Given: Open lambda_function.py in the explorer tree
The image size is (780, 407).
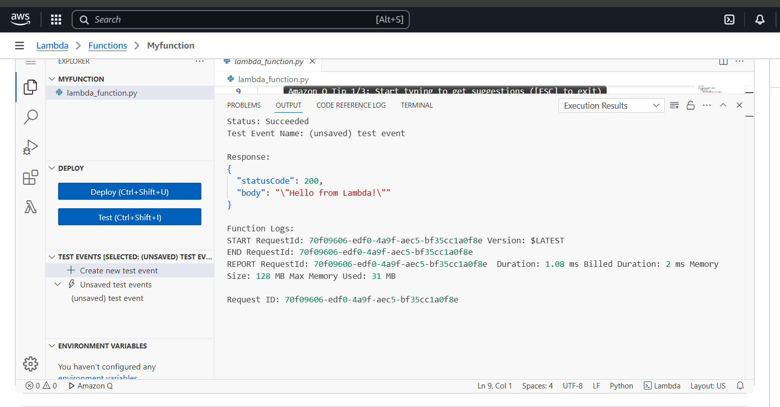Looking at the screenshot, I should coord(130,93).
